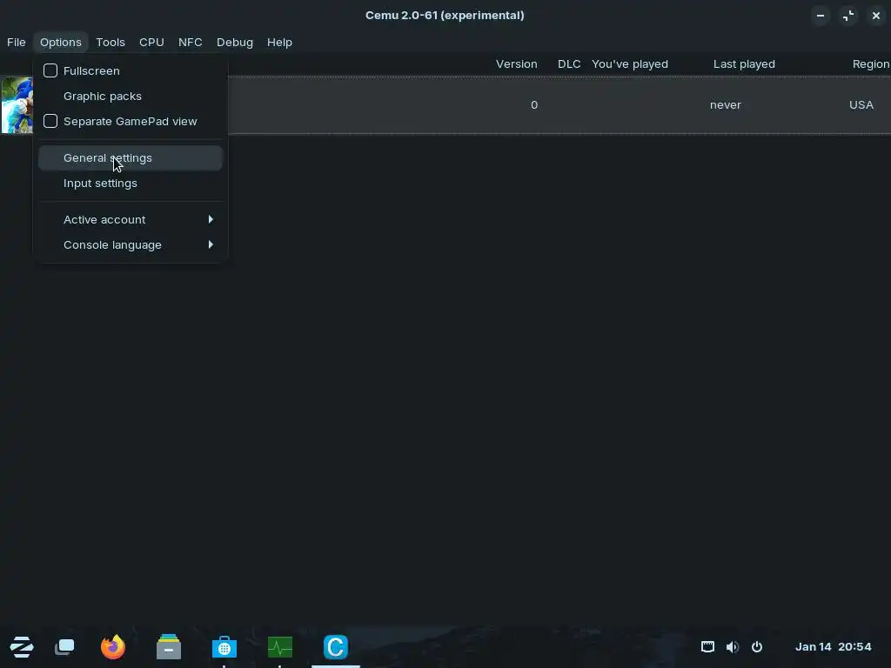This screenshot has height=668, width=891.
Task: Open the System Monitor icon
Action: tap(280, 647)
